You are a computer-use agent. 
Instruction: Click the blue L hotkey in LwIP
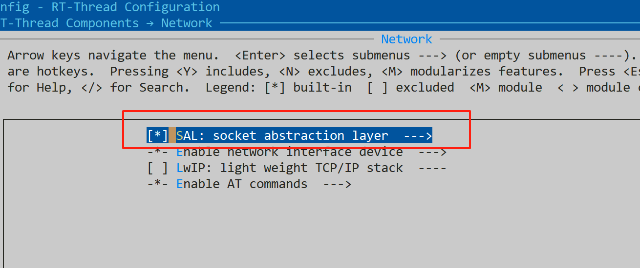pyautogui.click(x=180, y=168)
